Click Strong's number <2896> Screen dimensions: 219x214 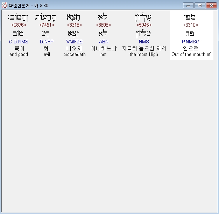(x=19, y=25)
